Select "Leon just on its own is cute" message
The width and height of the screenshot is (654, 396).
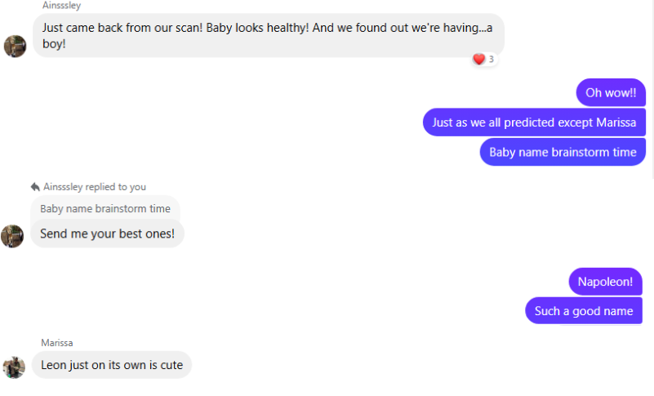tap(112, 365)
